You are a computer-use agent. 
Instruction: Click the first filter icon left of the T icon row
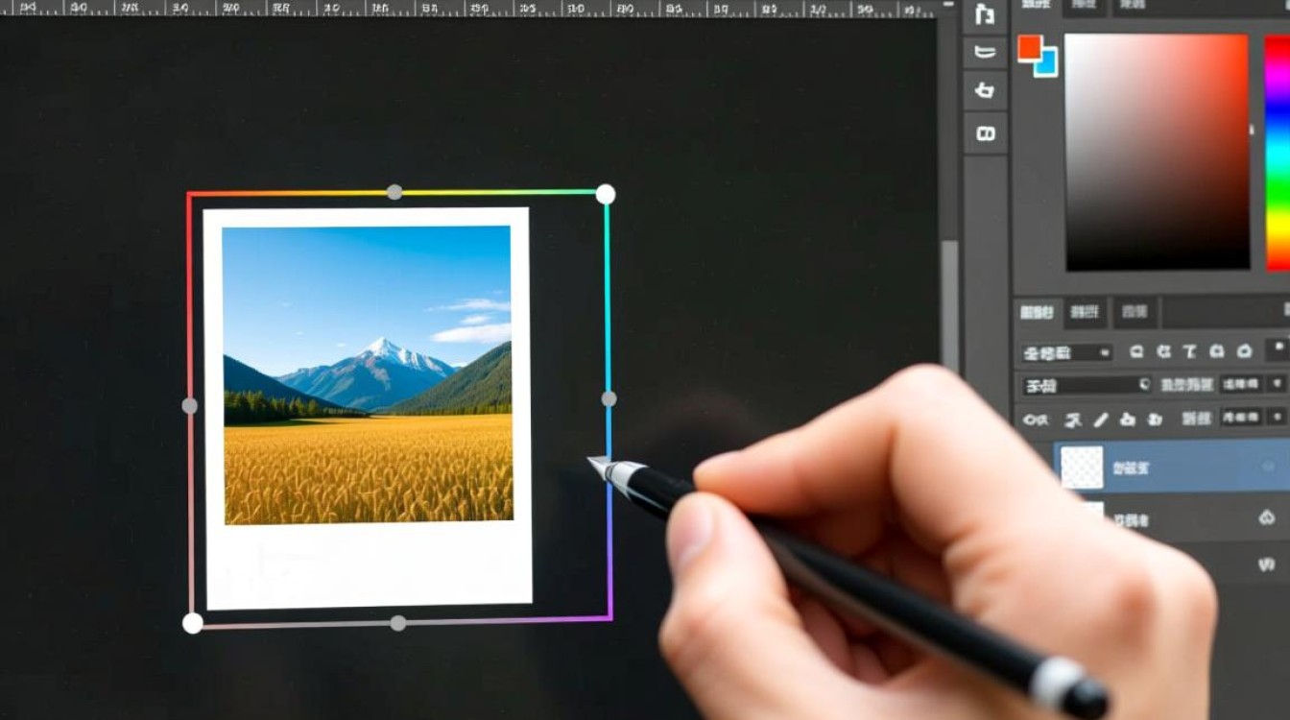click(x=1136, y=351)
